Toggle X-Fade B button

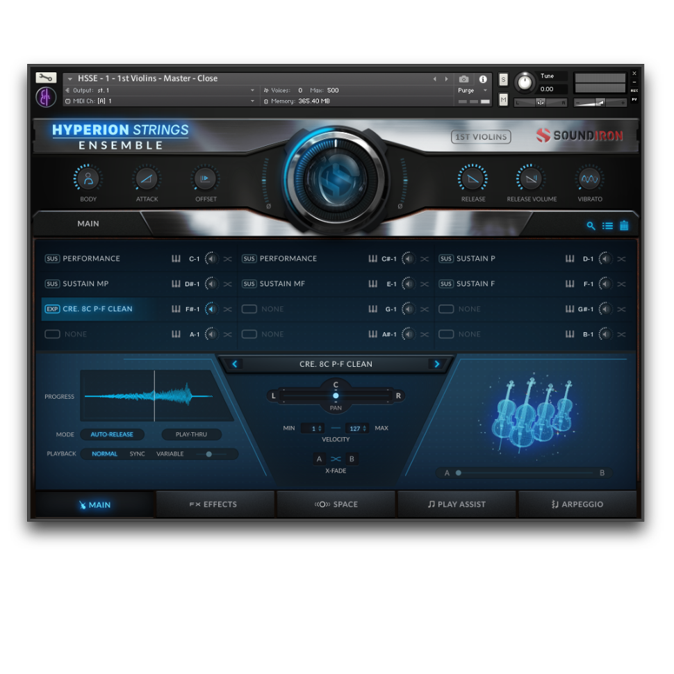352,459
